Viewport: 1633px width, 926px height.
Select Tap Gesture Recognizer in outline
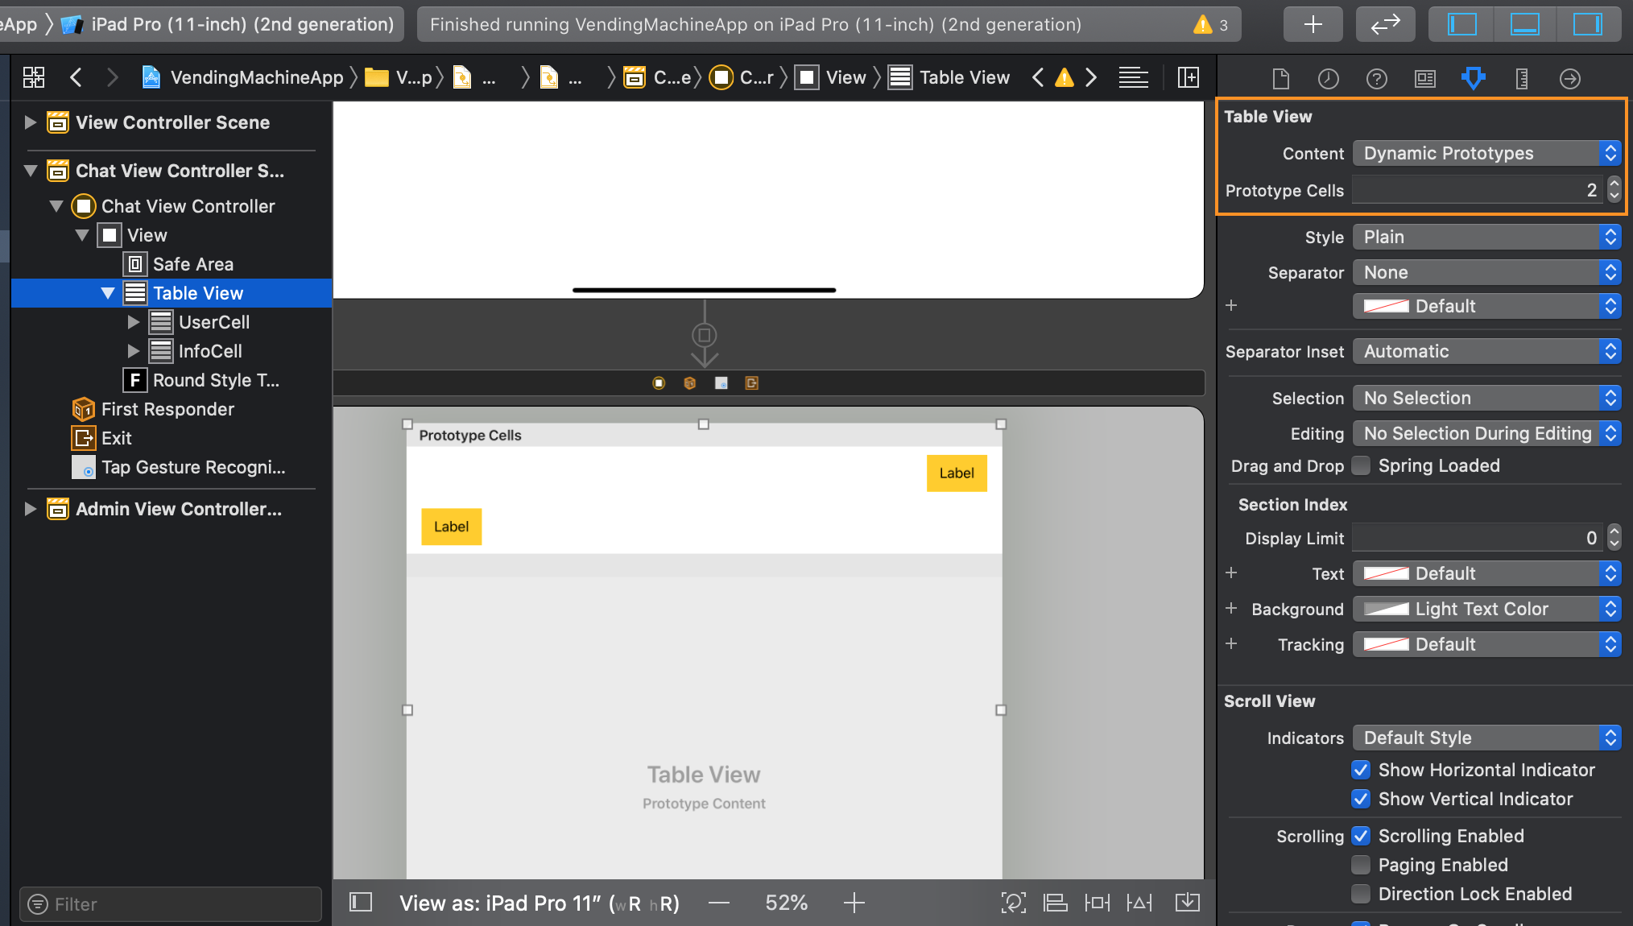click(x=193, y=467)
